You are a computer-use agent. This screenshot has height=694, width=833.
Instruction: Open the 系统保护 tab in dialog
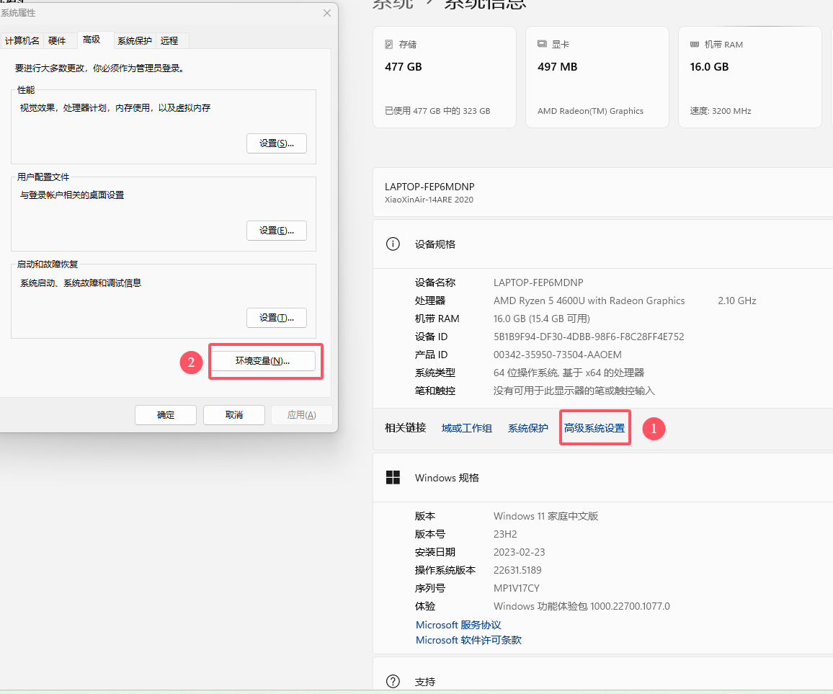pos(135,40)
